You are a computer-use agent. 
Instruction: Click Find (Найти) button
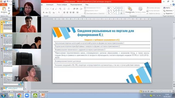coord(167,8)
